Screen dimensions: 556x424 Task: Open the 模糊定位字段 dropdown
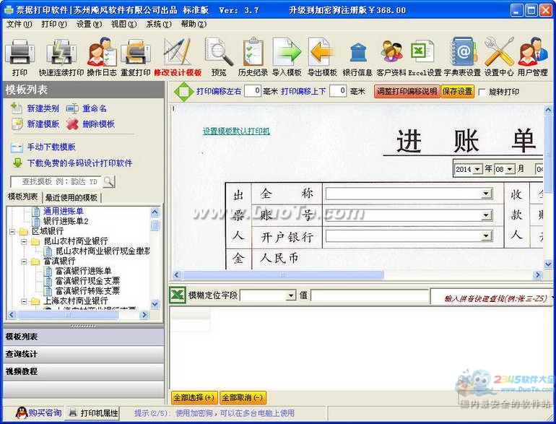click(291, 295)
